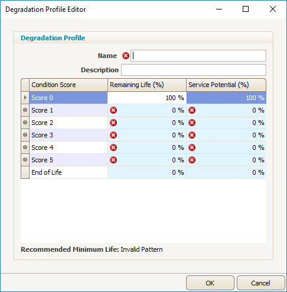Select the End of Life row
The height and width of the screenshot is (292, 287).
pyautogui.click(x=143, y=172)
